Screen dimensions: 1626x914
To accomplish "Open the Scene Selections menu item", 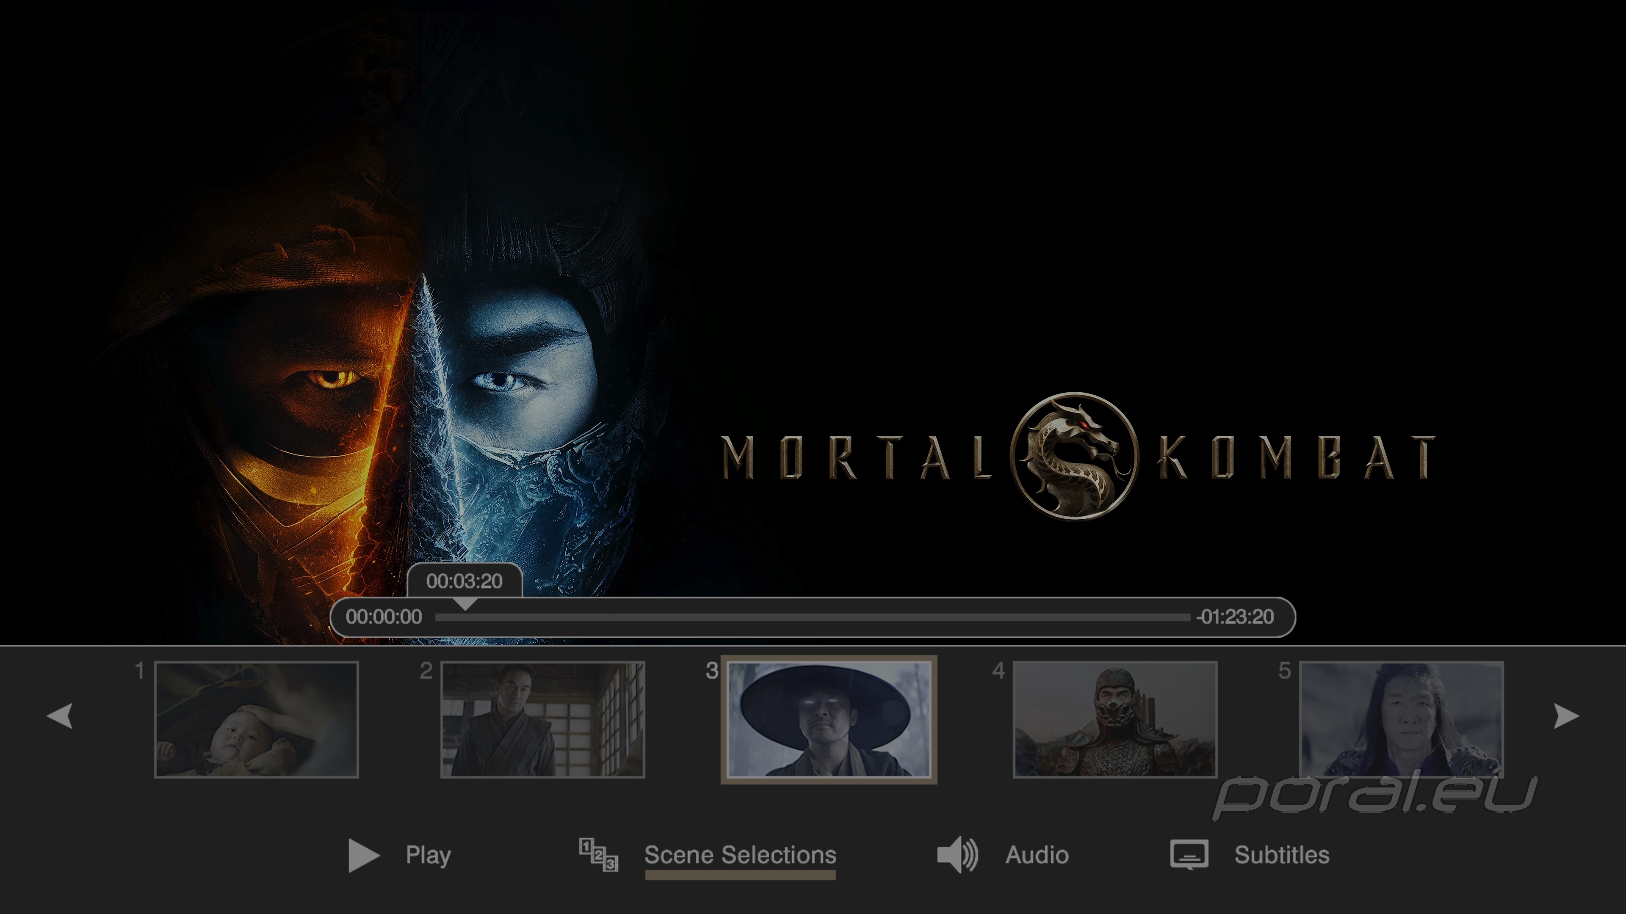I will tap(741, 855).
